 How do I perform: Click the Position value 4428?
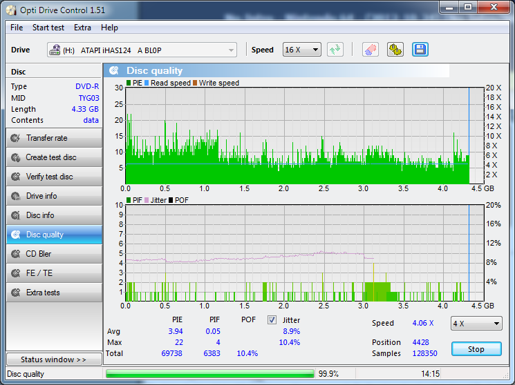(x=421, y=342)
